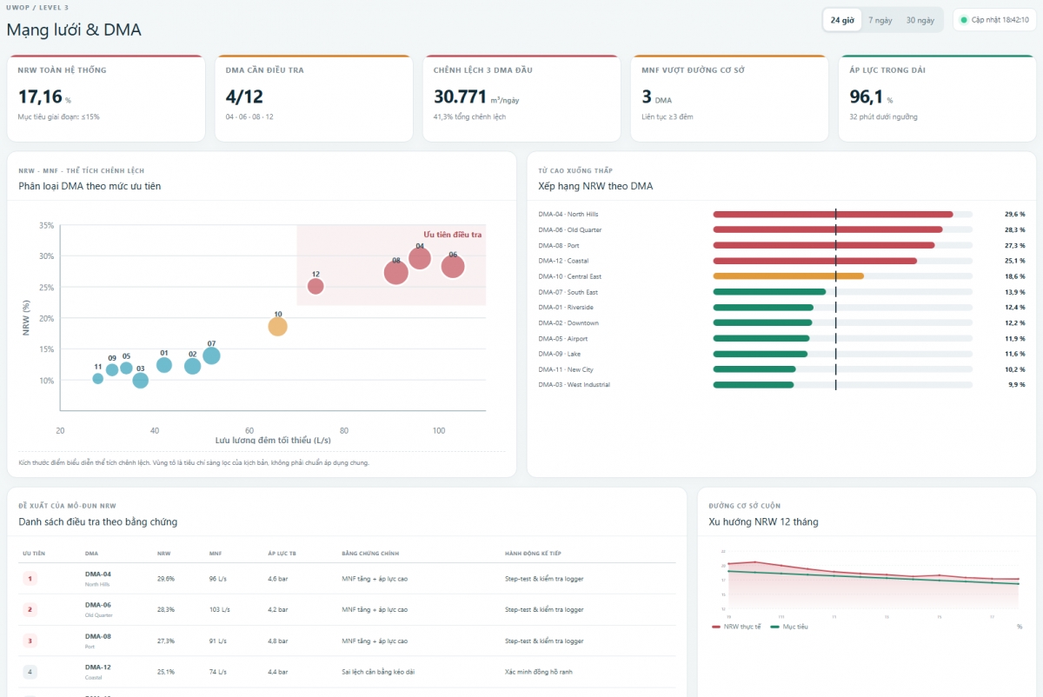The image size is (1043, 697).
Task: Click bubble 09 in the scatter chart
Action: 112,369
